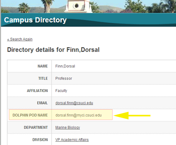Click the DIVISION row label
This screenshot has width=176, height=145.
(x=40, y=140)
